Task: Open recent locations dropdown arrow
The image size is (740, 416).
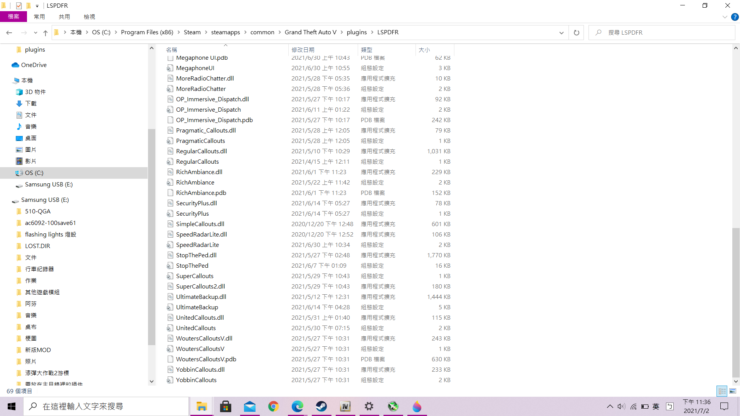Action: click(35, 33)
